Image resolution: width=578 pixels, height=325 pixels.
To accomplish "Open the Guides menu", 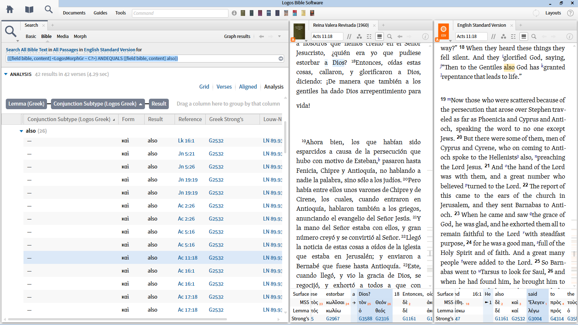I will coord(100,13).
